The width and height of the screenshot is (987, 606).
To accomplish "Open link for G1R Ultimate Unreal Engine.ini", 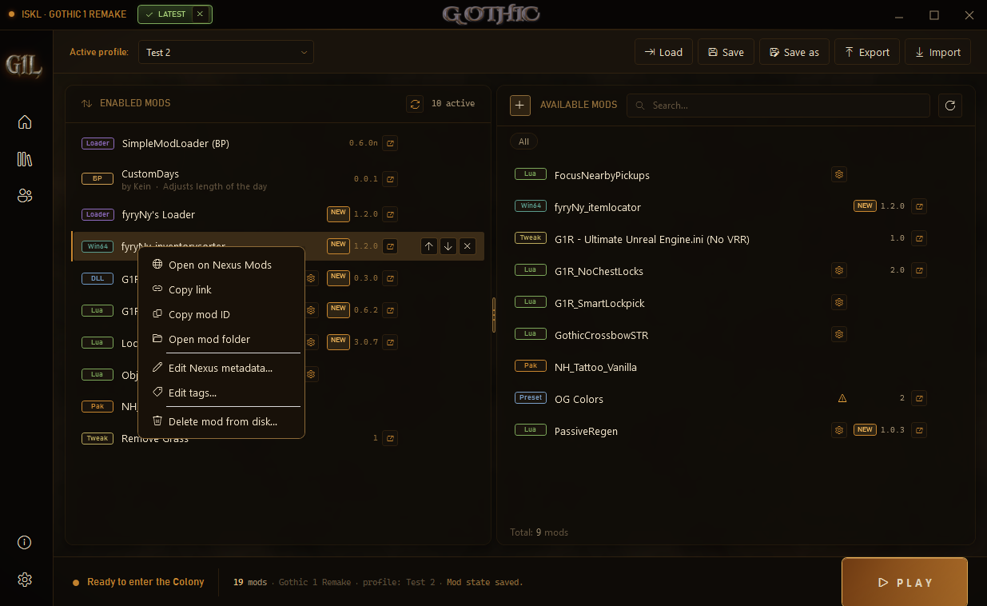I will click(919, 238).
